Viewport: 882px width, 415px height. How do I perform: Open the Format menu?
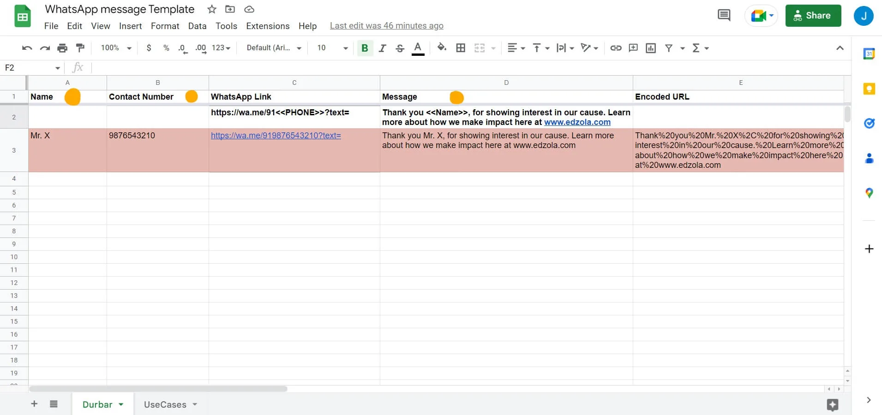pos(165,26)
